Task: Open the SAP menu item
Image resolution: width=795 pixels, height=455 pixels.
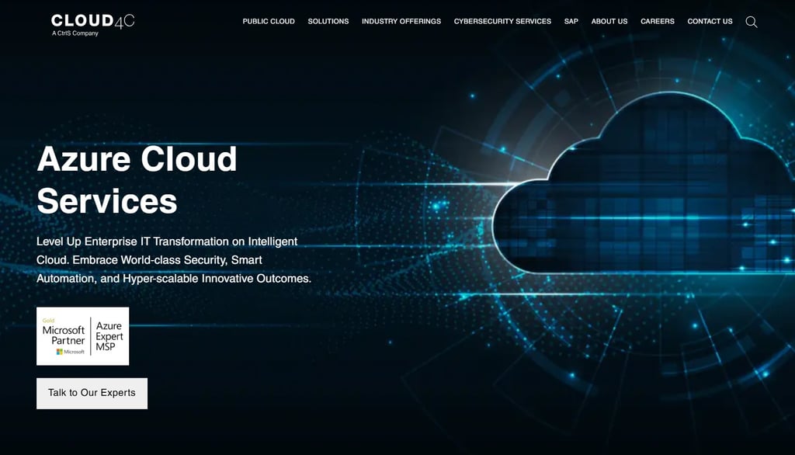Action: 571,21
